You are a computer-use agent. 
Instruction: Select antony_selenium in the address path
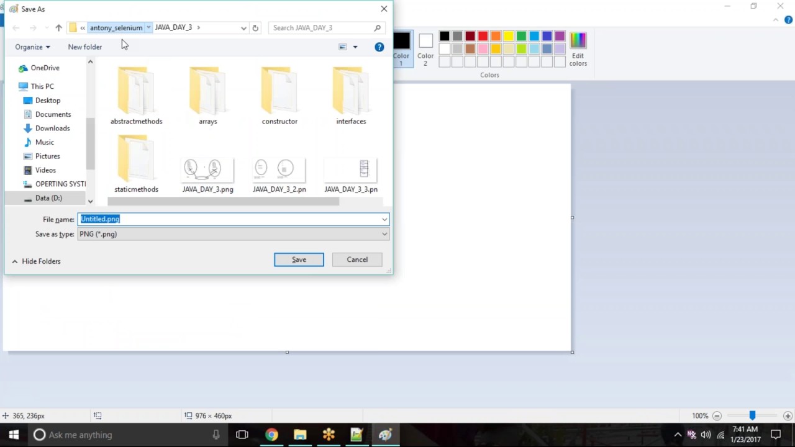pos(116,28)
